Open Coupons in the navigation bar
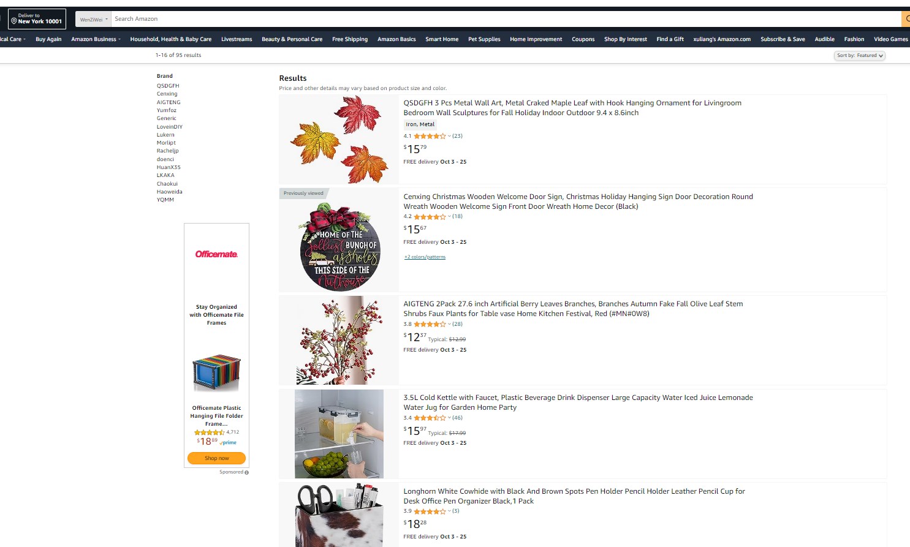Screen dimensions: 910x547 (583, 39)
